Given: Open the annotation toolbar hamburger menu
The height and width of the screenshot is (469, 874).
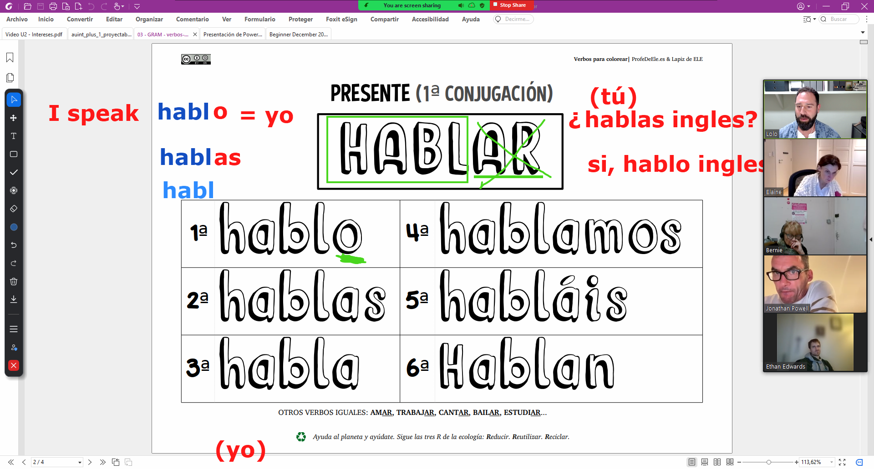Looking at the screenshot, I should click(x=14, y=329).
